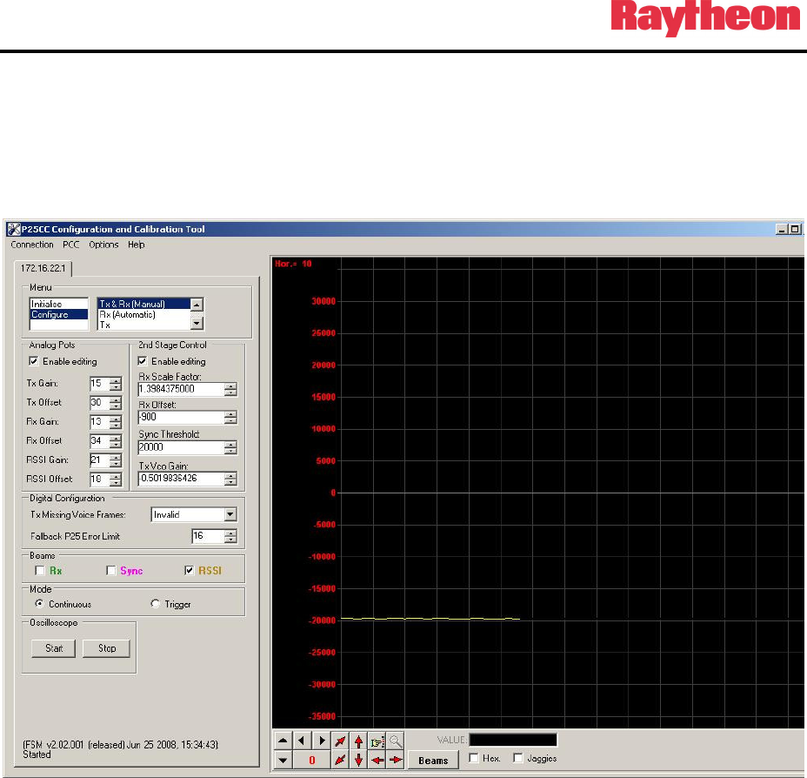Viewport: 807px width, 778px height.
Task: Open the Tx Missing Voice Frames dropdown
Action: [230, 514]
